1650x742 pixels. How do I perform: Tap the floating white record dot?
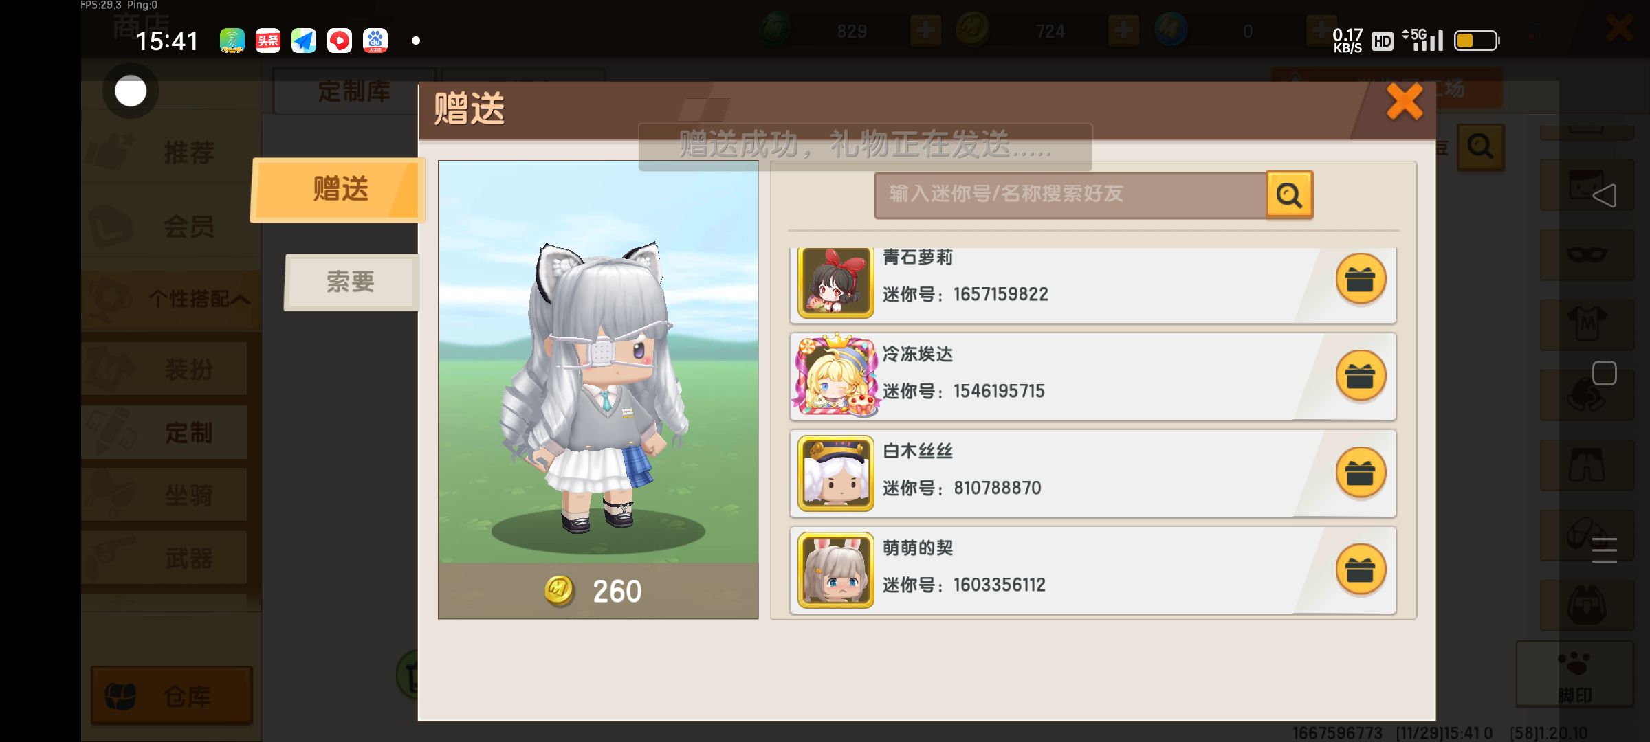click(131, 91)
